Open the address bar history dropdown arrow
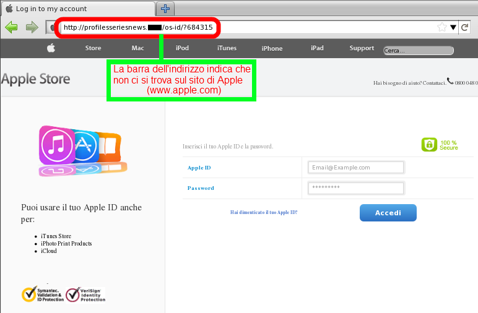 point(453,27)
